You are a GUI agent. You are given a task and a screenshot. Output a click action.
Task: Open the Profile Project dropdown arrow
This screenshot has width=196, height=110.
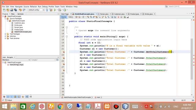(x=67, y=10)
